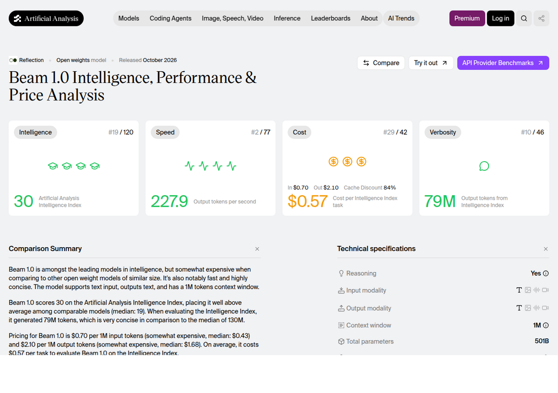Screen dimensions: 558x393
Task: Click the 501B total parameters value
Action: pos(542,341)
